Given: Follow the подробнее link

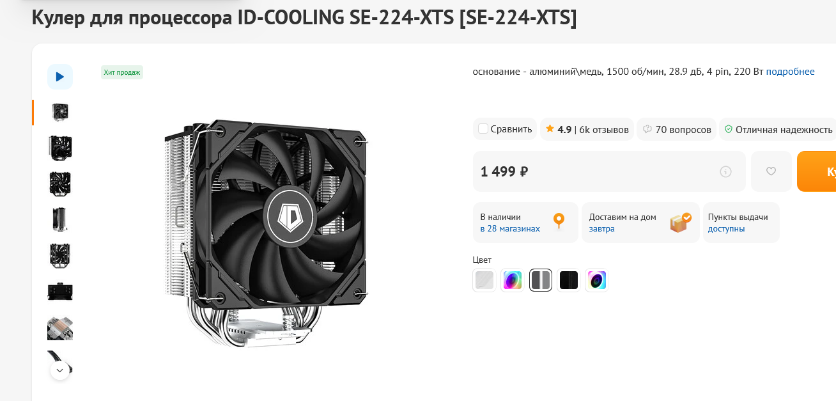Looking at the screenshot, I should 790,72.
